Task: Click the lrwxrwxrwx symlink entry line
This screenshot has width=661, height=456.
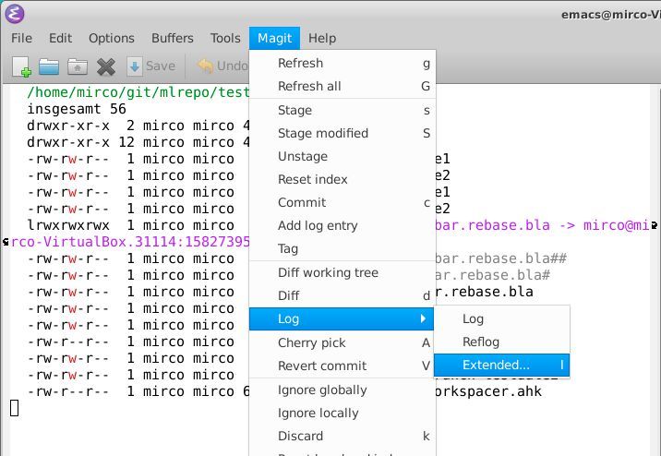Action: 130,225
